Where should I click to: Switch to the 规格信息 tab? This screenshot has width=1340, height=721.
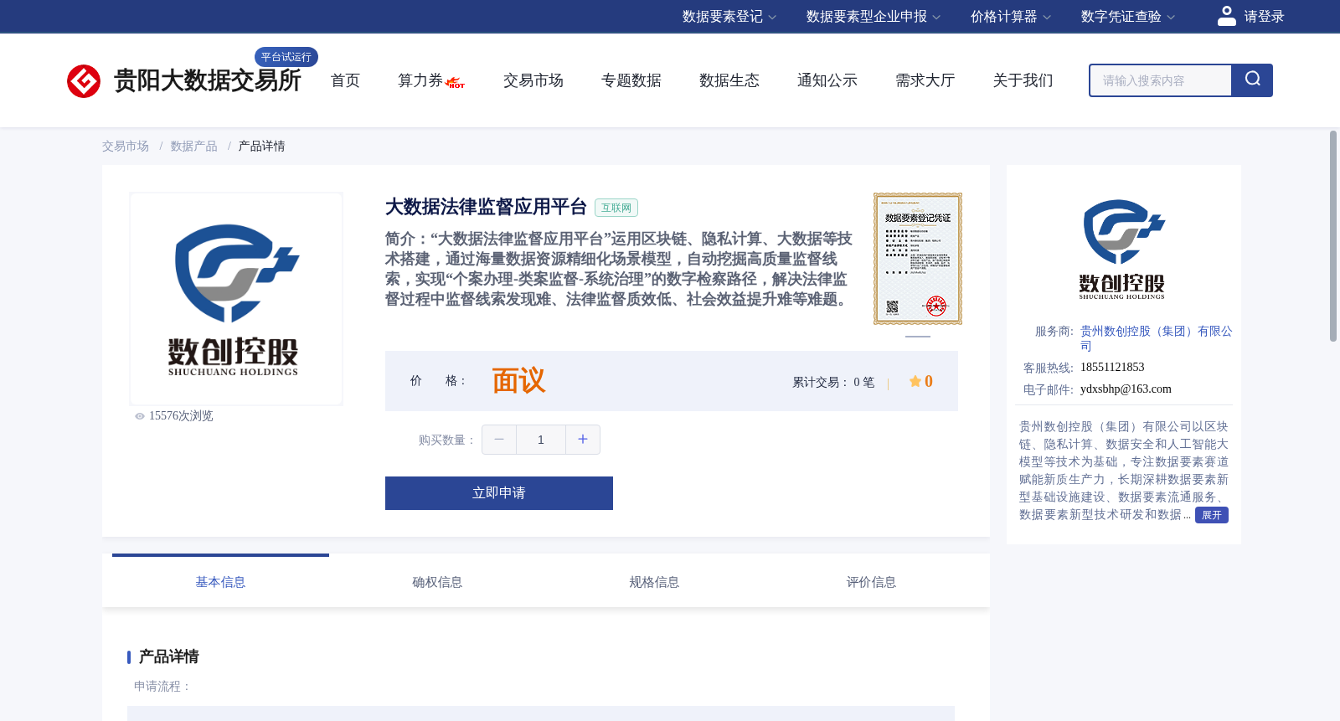654,582
